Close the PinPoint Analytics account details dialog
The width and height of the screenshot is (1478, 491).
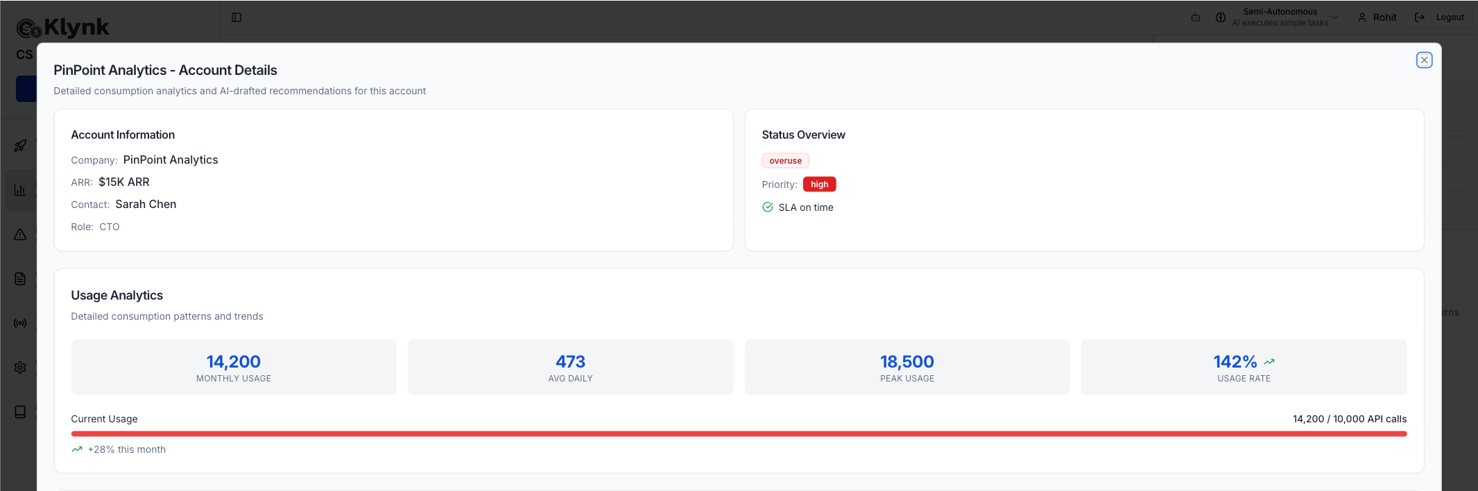coord(1424,60)
